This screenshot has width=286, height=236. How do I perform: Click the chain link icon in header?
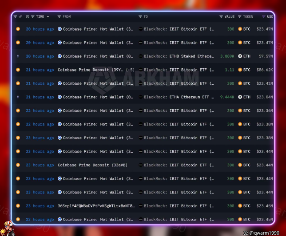pyautogui.click(x=20, y=17)
